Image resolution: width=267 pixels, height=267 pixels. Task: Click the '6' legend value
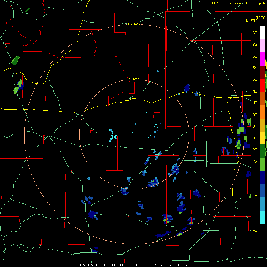coord(256,208)
